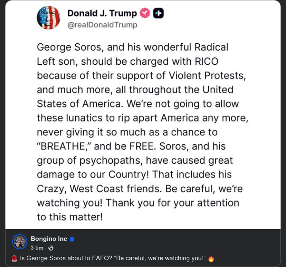Click the red siren emoji in caption

(x=15, y=258)
